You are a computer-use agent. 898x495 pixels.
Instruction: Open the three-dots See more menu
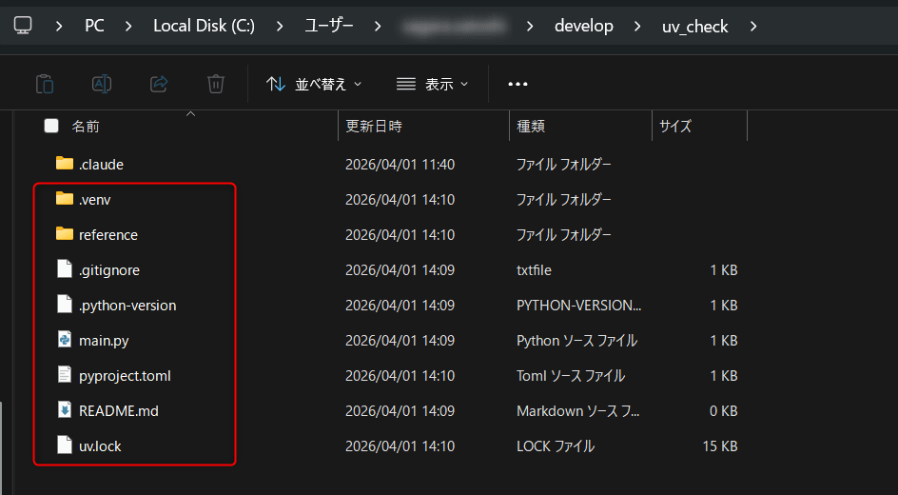517,84
